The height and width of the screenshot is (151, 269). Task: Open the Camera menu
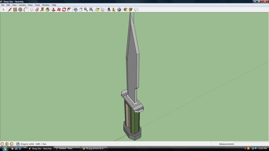coord(22,5)
